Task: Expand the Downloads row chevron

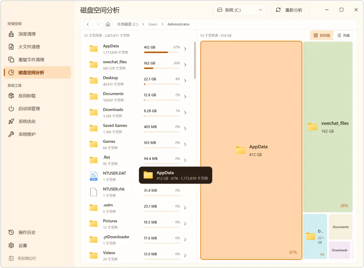Action: pyautogui.click(x=185, y=112)
